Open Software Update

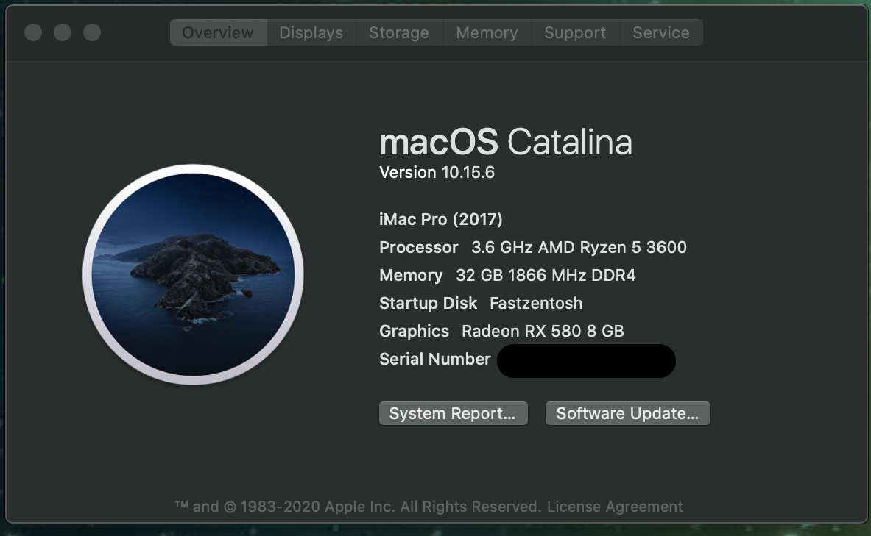[x=627, y=413]
